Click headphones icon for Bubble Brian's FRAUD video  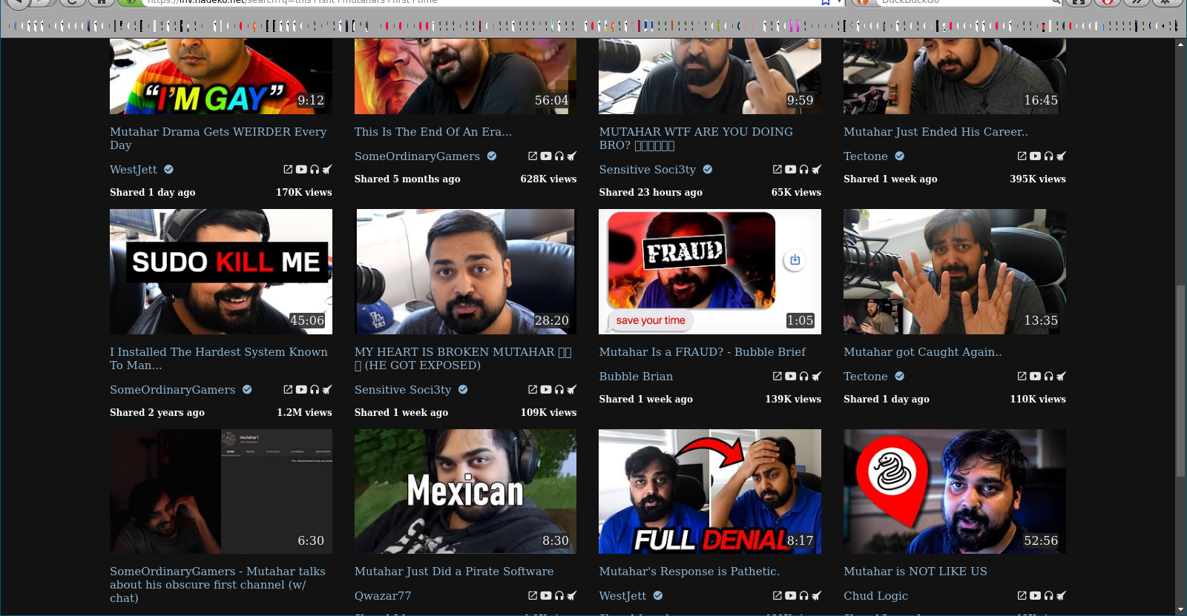click(x=804, y=377)
